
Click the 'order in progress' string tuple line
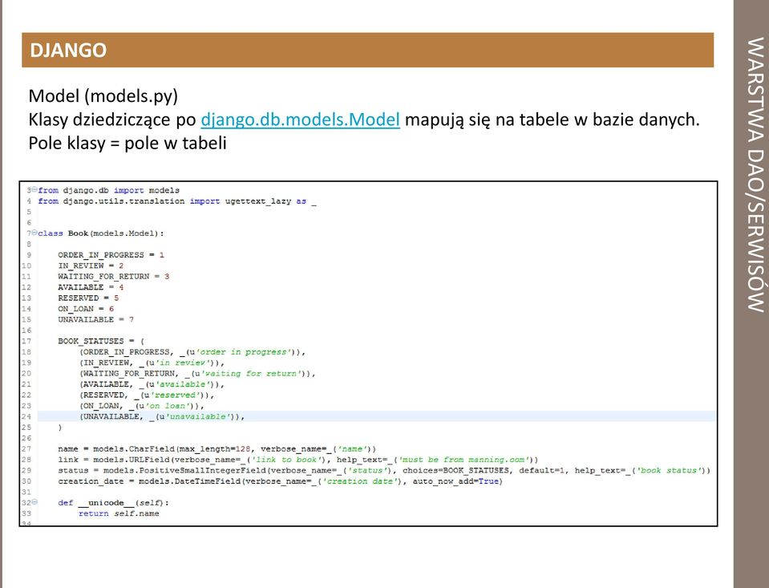[192, 352]
